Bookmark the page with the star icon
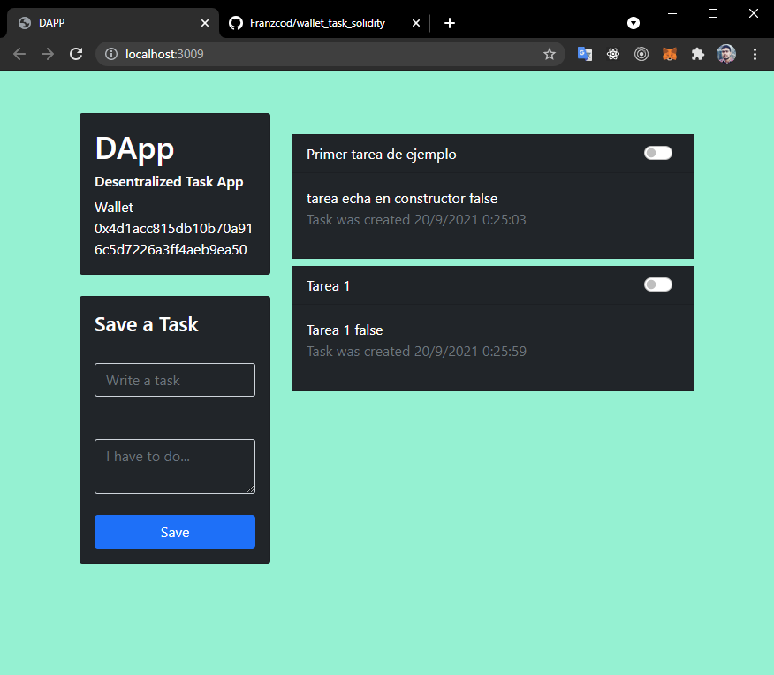The height and width of the screenshot is (675, 774). point(550,54)
